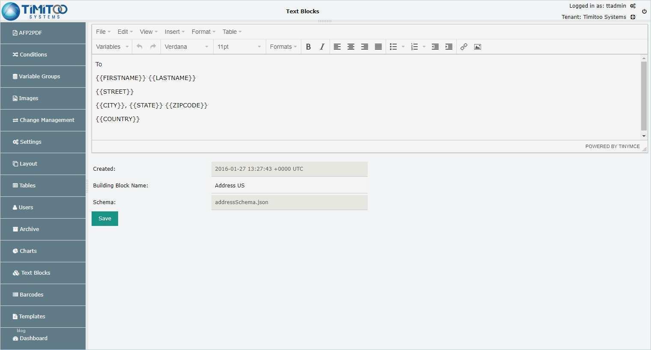This screenshot has height=350, width=651.
Task: Toggle bold formatting in the editor
Action: coord(308,47)
